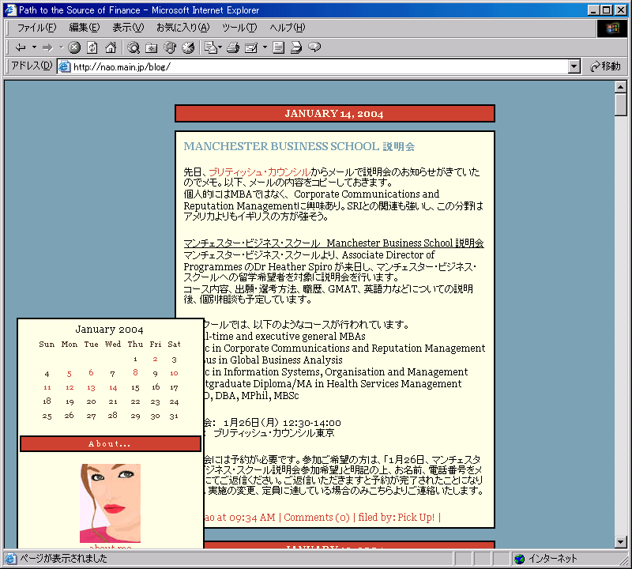Click the 'アドレス(D)' address label
This screenshot has width=632, height=569.
pos(32,66)
